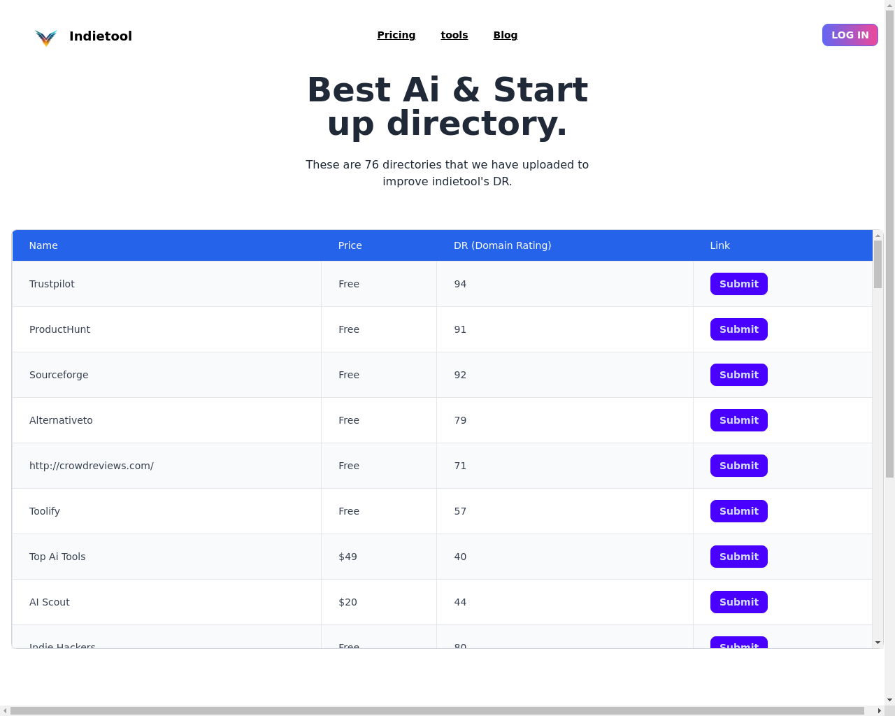Click the Free price in Trustpilot row
Screen dimensions: 895x716
coord(349,284)
